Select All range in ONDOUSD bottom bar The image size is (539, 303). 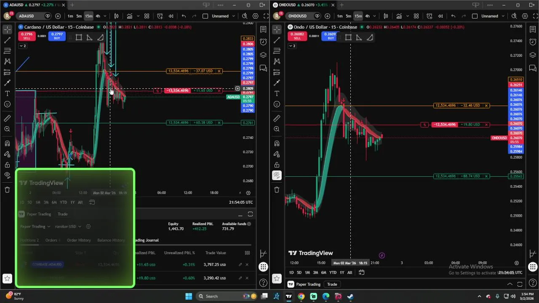[350, 273]
